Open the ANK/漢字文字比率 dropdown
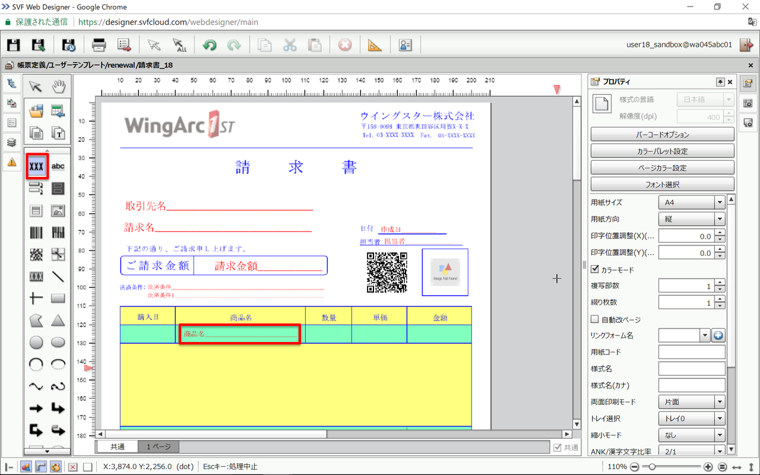Screen dimensions: 760x475 click(692, 451)
